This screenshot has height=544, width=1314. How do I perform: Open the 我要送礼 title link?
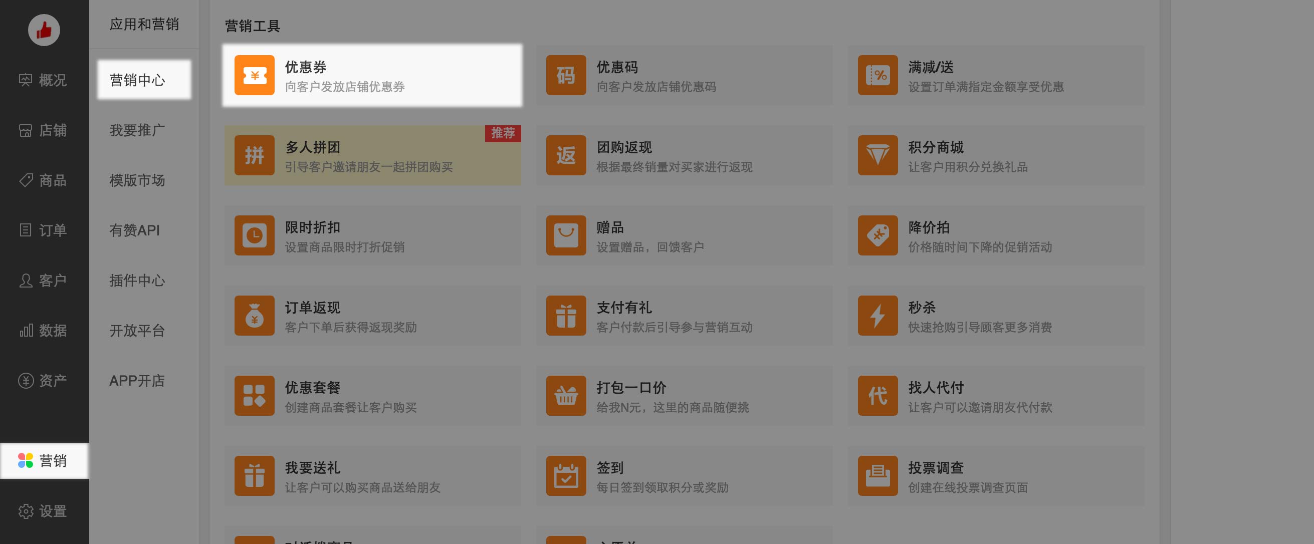[313, 467]
